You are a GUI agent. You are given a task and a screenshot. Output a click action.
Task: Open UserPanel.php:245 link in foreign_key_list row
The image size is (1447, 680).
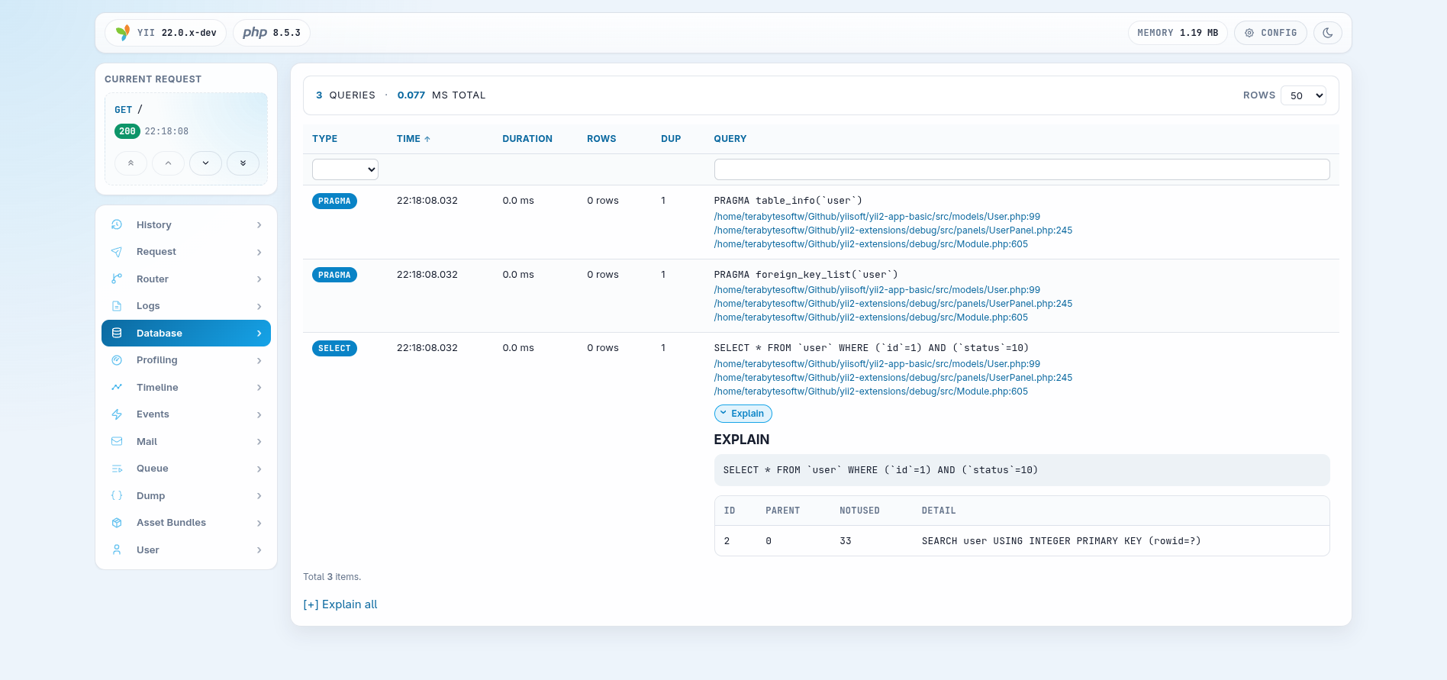pyautogui.click(x=893, y=304)
